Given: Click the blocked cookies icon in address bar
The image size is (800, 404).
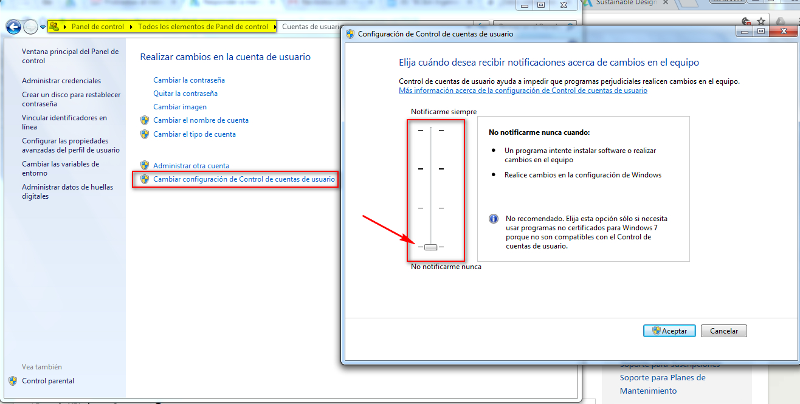Looking at the screenshot, I should 745,21.
